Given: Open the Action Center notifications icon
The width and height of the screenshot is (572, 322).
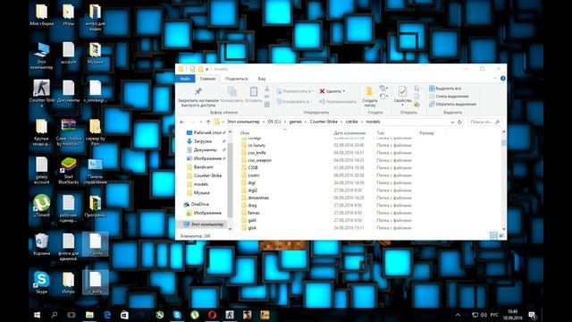Looking at the screenshot, I should (x=533, y=315).
